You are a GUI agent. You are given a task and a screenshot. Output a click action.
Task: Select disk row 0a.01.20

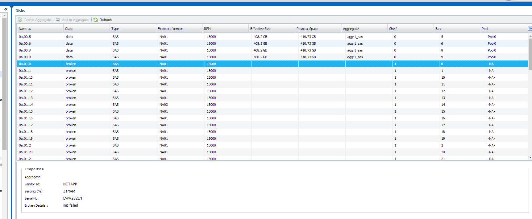click(26, 152)
